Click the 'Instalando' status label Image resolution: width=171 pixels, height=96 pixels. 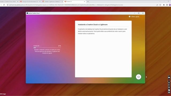pos(37,46)
